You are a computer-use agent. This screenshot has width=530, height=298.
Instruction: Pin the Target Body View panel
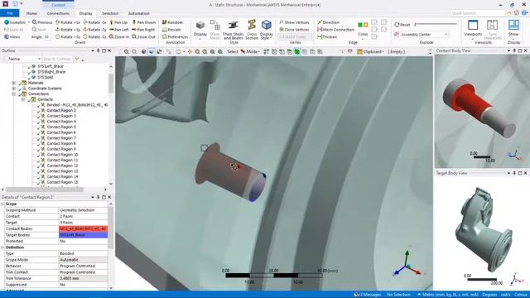click(514, 173)
